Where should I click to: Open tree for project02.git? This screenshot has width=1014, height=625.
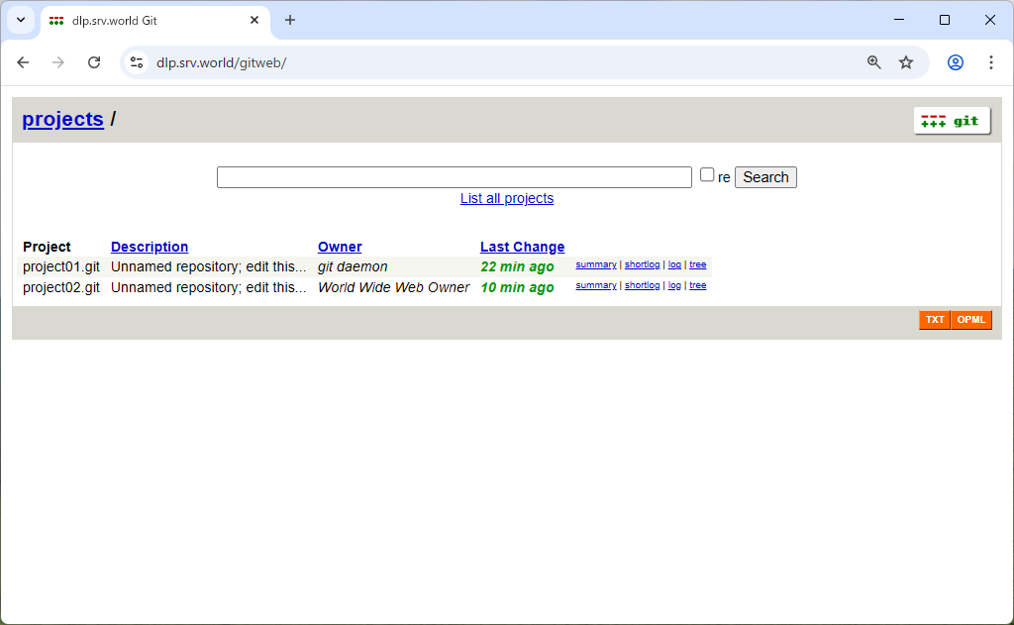click(698, 285)
